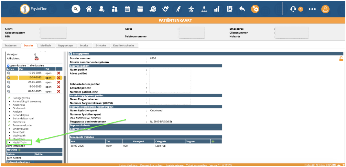Delete the 17-09-2025 dossier with red X
Image resolution: width=346 pixels, height=167 pixels.
click(59, 73)
